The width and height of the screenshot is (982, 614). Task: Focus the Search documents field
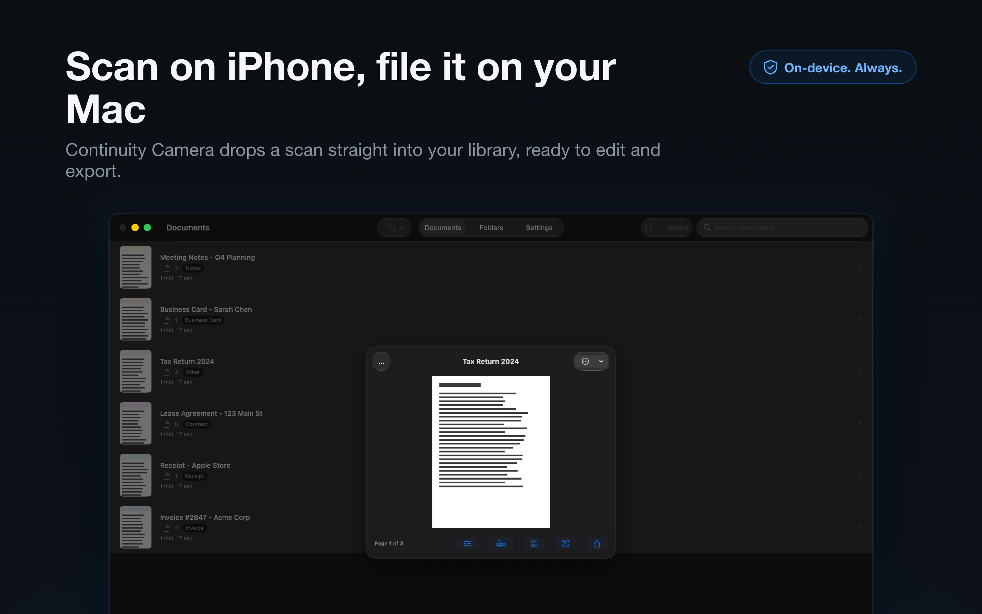(x=782, y=228)
